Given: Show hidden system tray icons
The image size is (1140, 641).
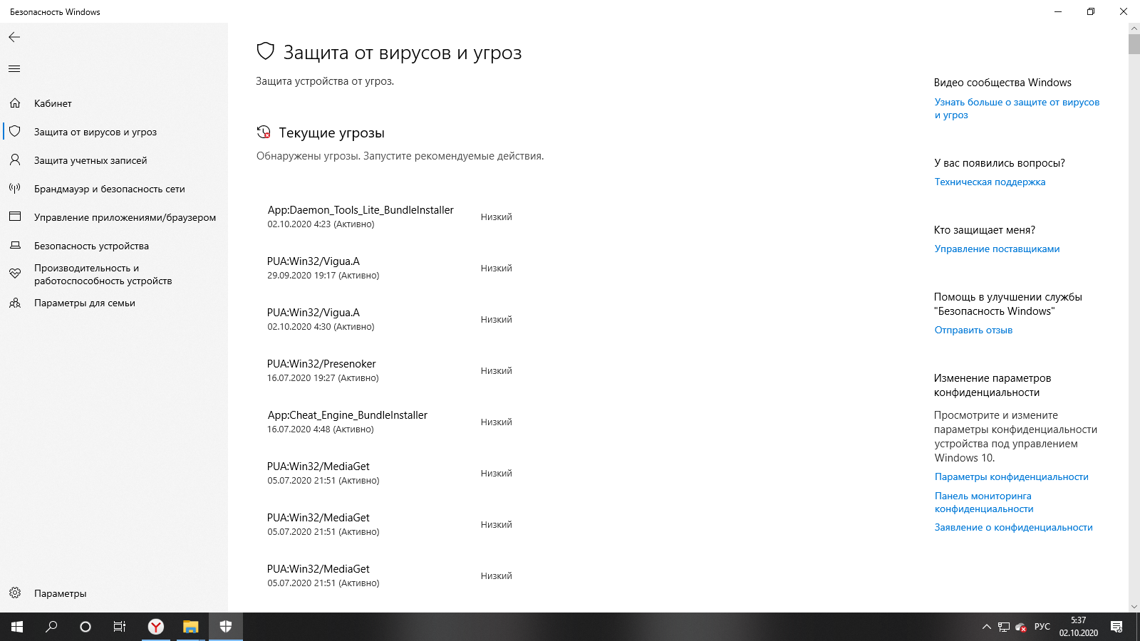Looking at the screenshot, I should [987, 627].
